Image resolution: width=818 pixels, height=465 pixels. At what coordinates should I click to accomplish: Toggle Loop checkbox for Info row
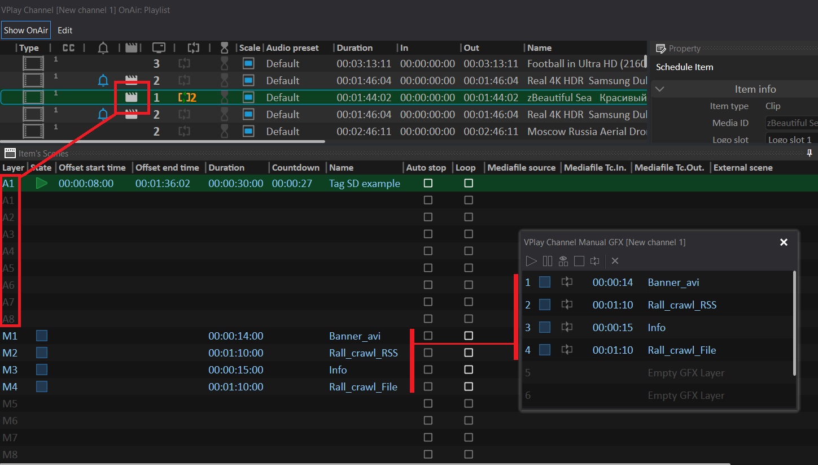coord(469,370)
